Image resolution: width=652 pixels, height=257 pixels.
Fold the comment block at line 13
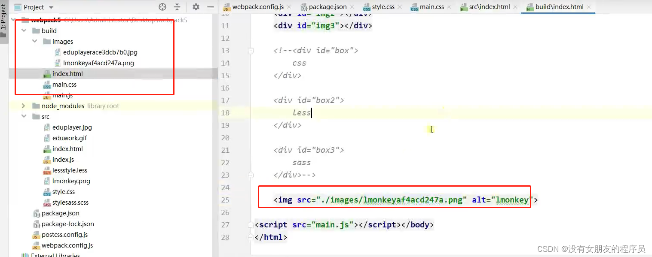251,51
